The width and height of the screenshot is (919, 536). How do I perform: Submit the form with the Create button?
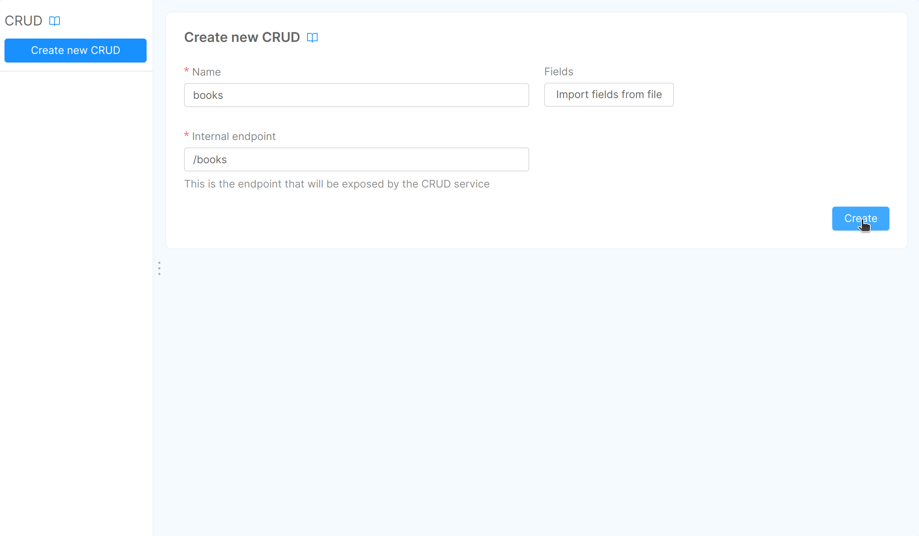coord(860,219)
